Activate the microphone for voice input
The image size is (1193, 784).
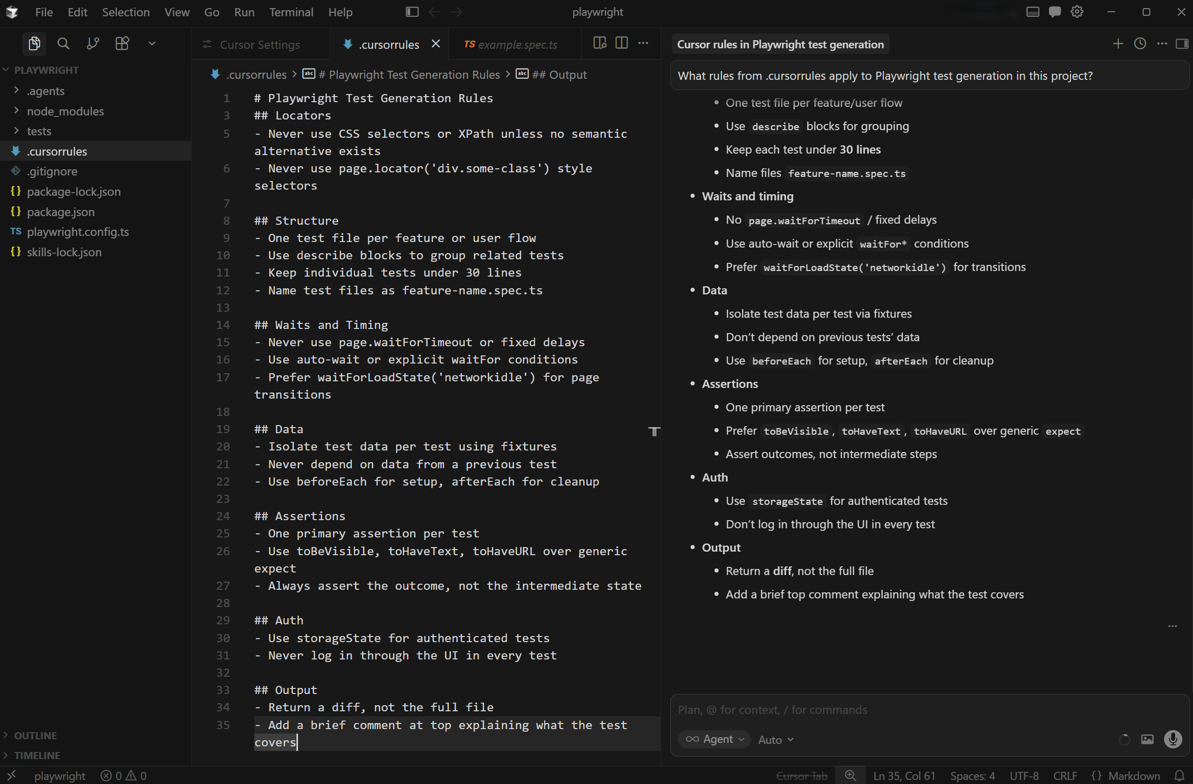pyautogui.click(x=1173, y=740)
